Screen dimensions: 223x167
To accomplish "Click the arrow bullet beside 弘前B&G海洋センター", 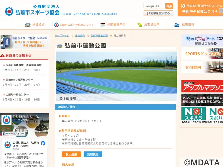I will tap(4, 80).
